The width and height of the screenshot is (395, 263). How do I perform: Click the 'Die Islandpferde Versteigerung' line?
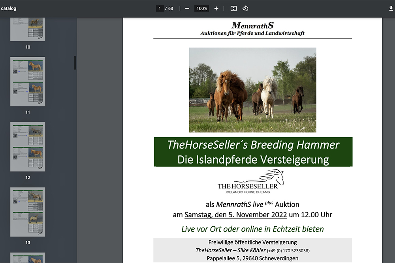[253, 159]
